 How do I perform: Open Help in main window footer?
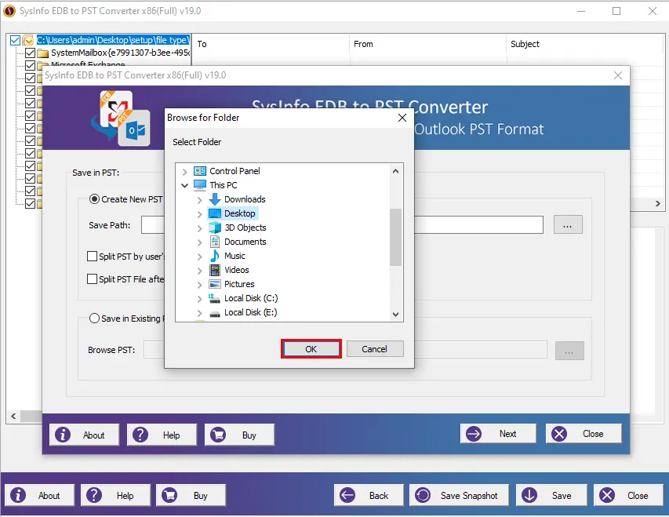tap(115, 495)
